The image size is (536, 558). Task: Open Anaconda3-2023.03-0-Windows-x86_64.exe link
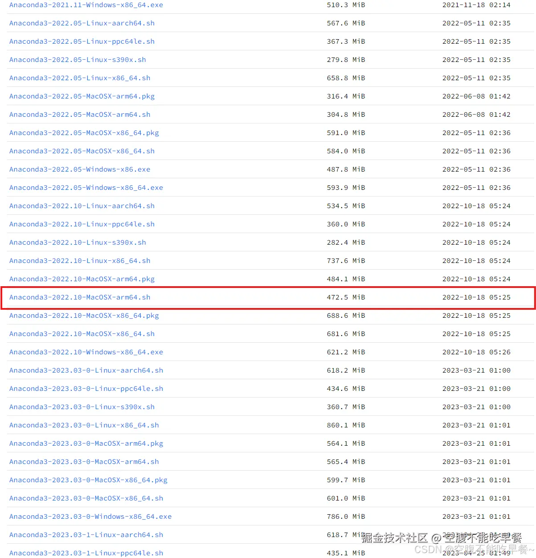(90, 517)
